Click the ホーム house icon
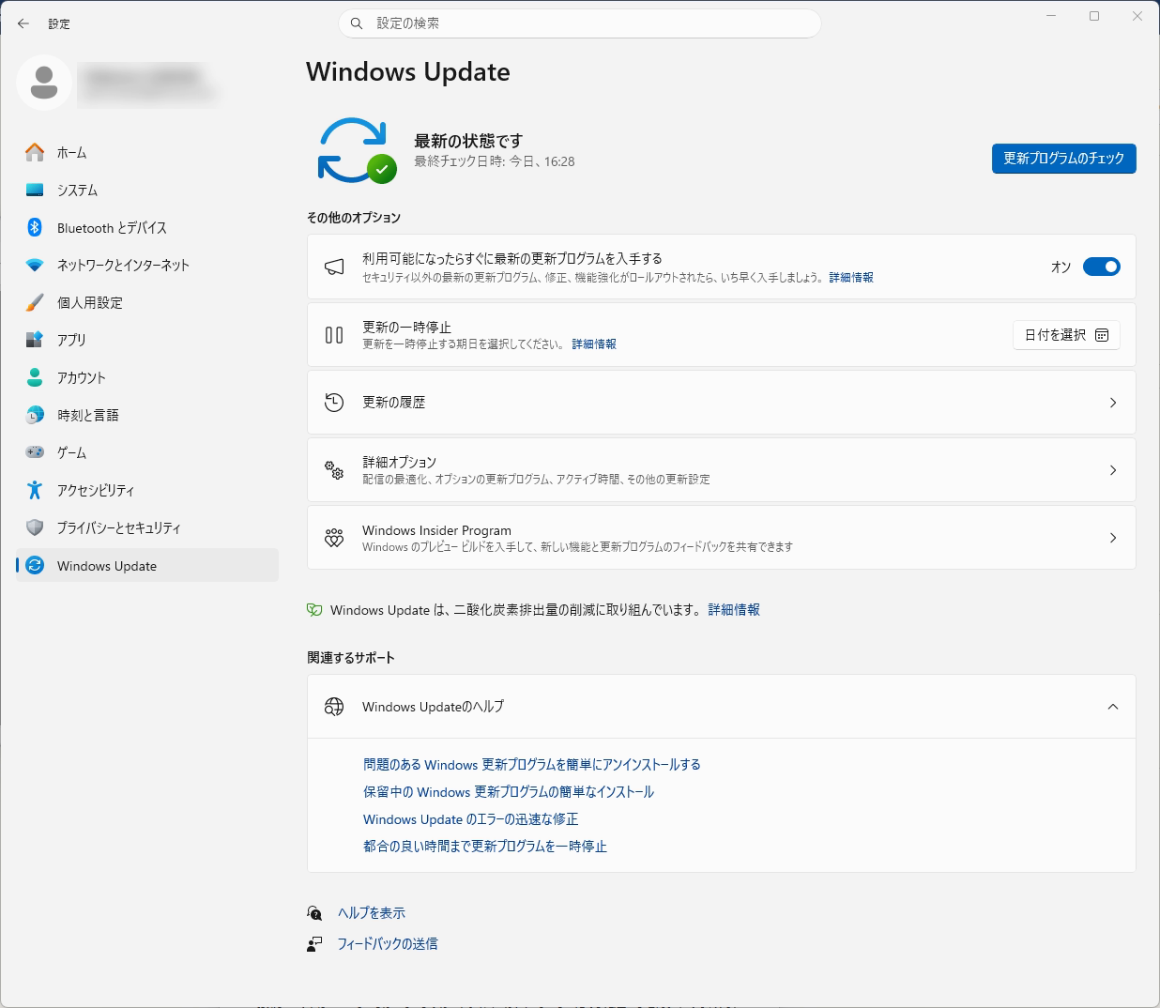Screen dimensions: 1160x1008 click(x=35, y=152)
